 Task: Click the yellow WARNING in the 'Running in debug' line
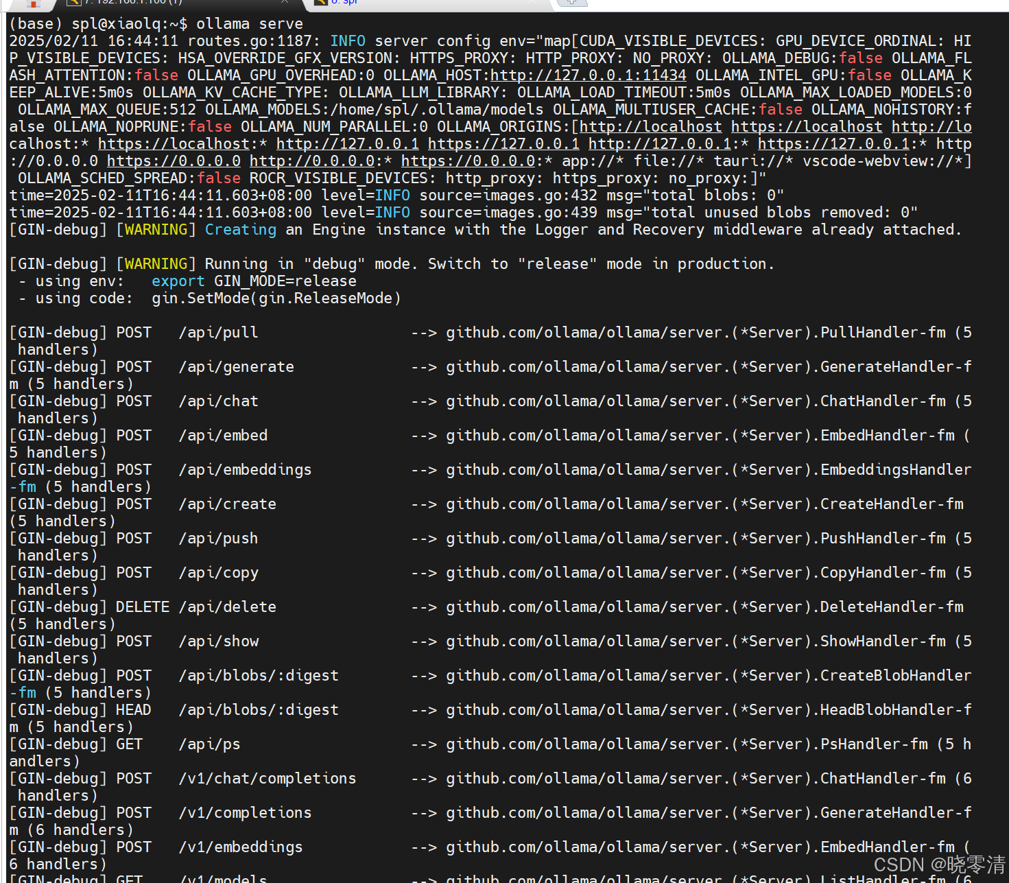pos(156,264)
